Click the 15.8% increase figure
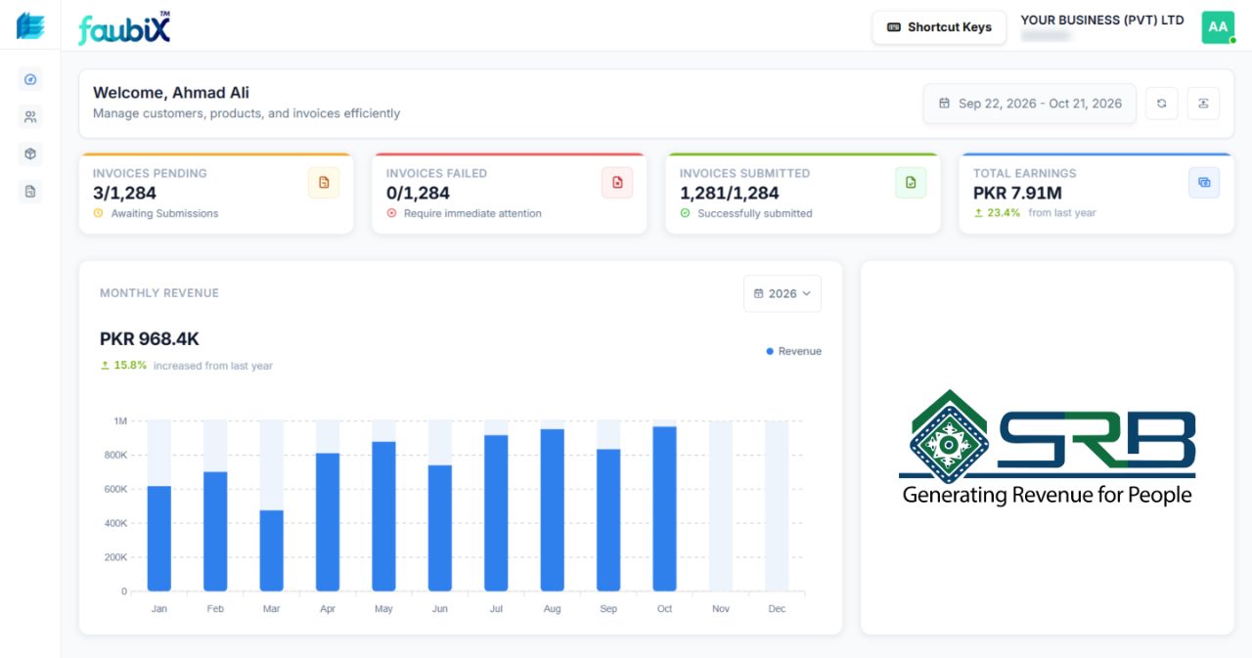Viewport: 1252px width, 658px height. click(x=130, y=366)
